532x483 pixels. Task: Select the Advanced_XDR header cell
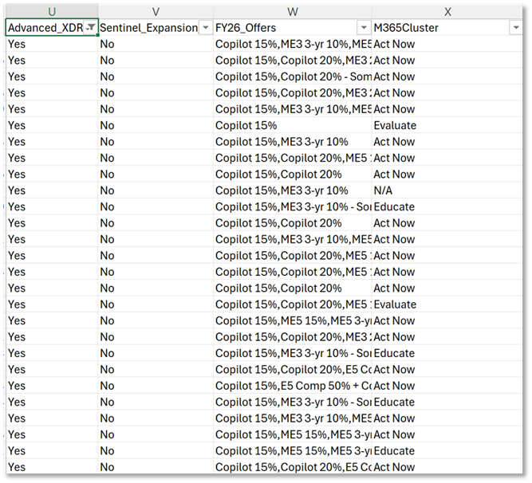click(x=52, y=28)
